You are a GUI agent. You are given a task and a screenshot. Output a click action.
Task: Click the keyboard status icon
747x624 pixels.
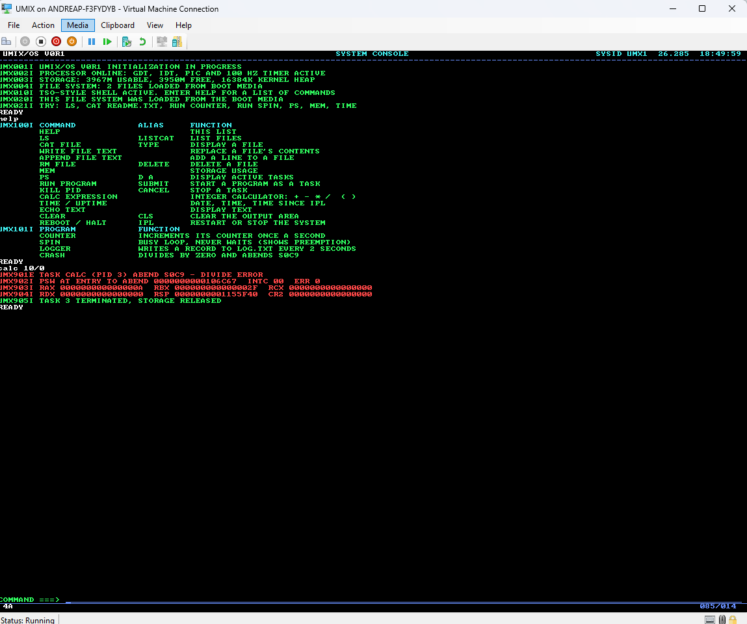click(x=710, y=619)
